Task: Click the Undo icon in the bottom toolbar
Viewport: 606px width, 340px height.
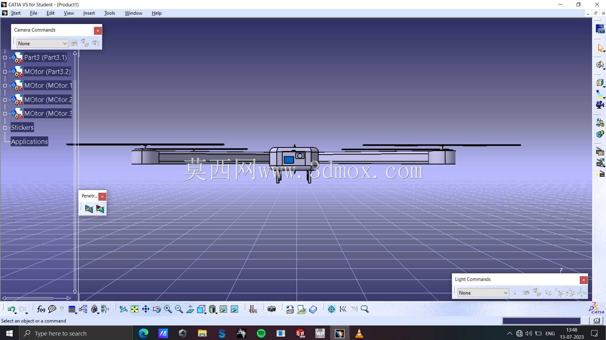Action: tap(11, 309)
